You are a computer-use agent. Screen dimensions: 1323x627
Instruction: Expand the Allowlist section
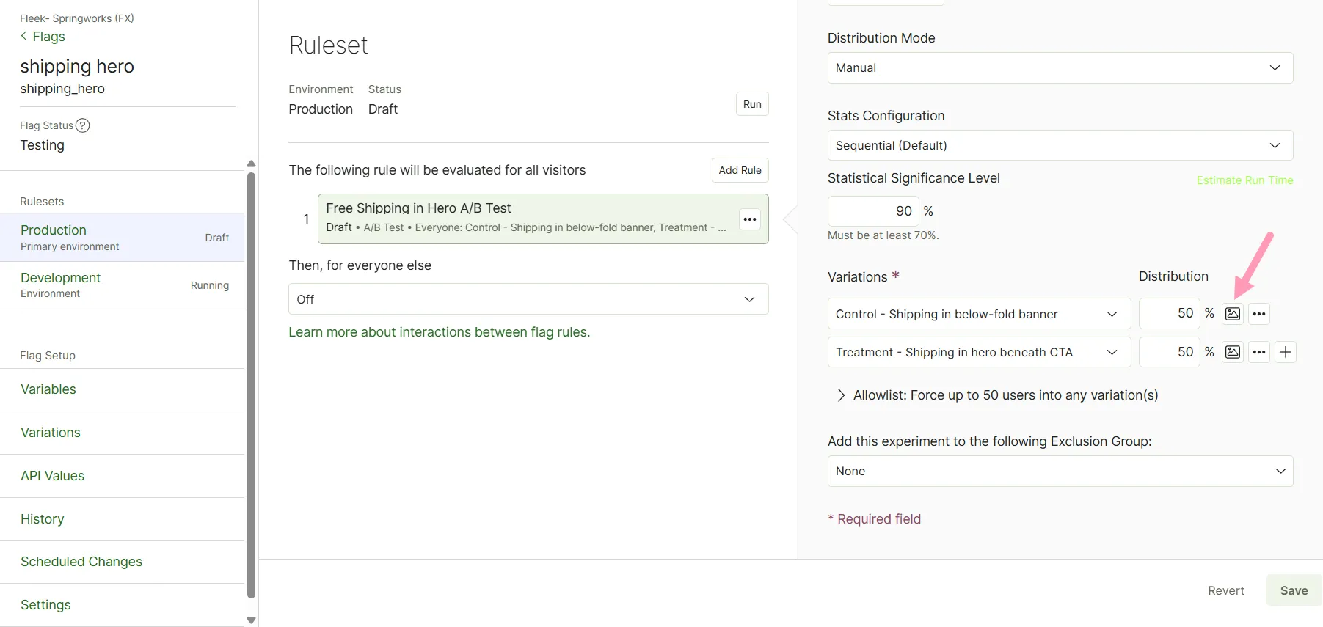point(997,395)
